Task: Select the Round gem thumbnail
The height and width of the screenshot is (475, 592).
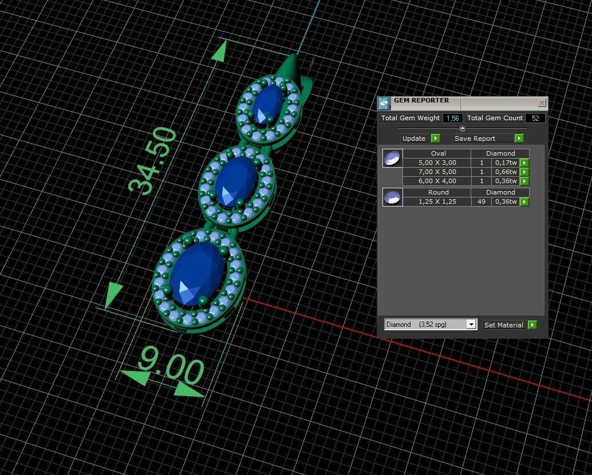Action: [392, 197]
